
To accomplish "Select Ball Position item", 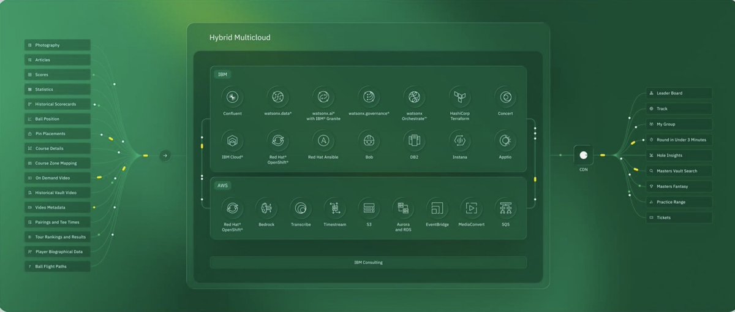I will [x=58, y=119].
